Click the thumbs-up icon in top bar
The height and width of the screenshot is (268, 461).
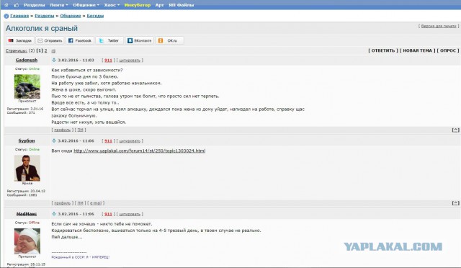pos(16,5)
